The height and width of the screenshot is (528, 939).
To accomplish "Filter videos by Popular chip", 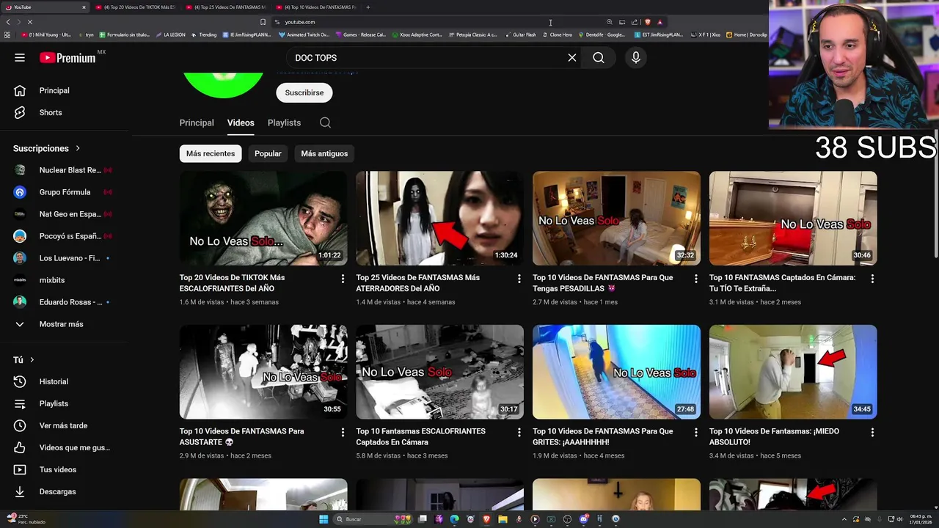I will (x=268, y=153).
